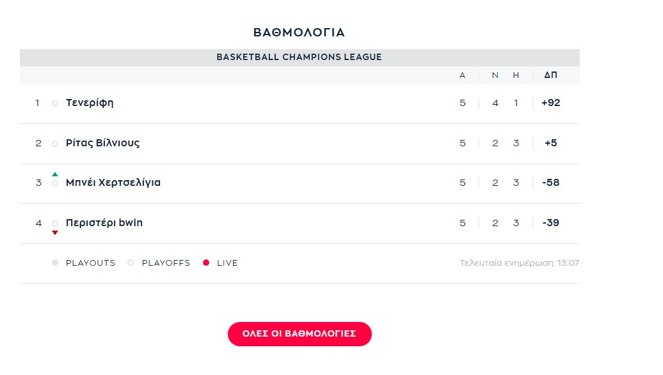Click the playoffs circle next to Ρίτας Βίλνιους
Screen dimensions: 663x375
tap(55, 144)
